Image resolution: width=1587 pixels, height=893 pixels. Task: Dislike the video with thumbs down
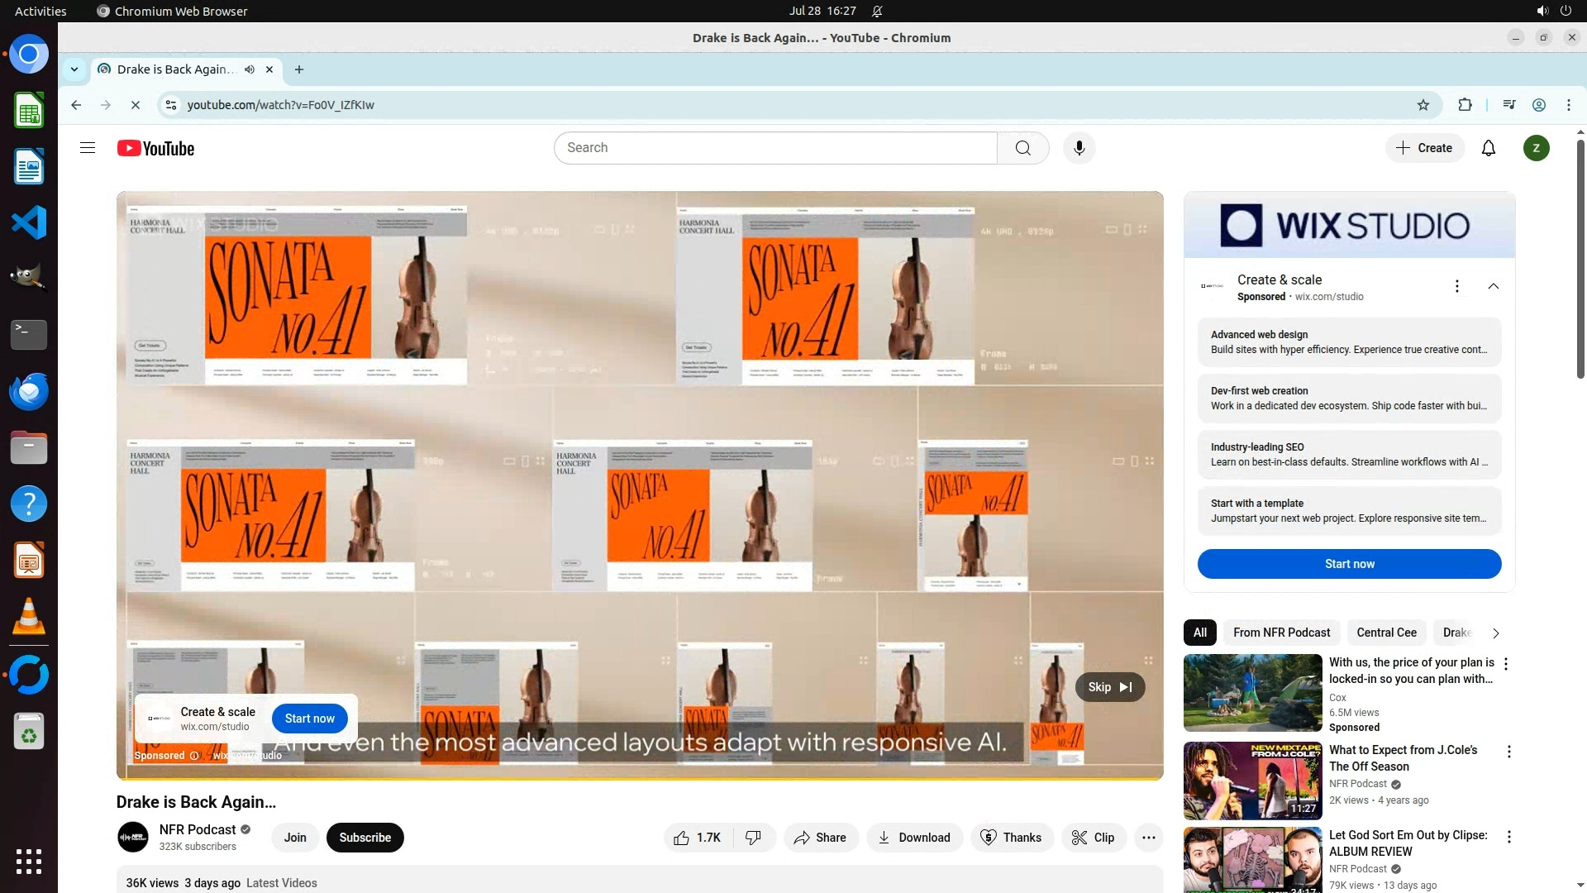pyautogui.click(x=753, y=838)
